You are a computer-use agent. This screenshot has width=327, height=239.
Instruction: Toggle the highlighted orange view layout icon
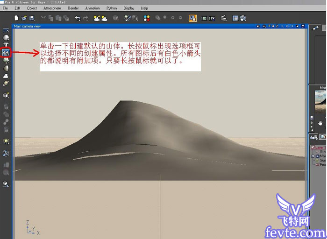[192, 18]
